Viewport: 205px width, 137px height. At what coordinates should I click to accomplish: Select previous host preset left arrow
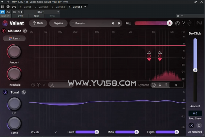click(19, 12)
